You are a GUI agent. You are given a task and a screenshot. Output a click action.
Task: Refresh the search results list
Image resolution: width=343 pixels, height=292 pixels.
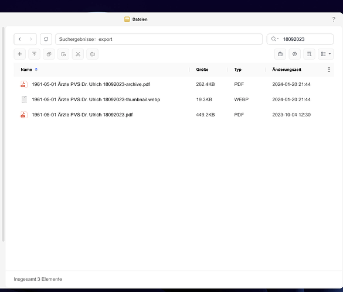coord(46,39)
